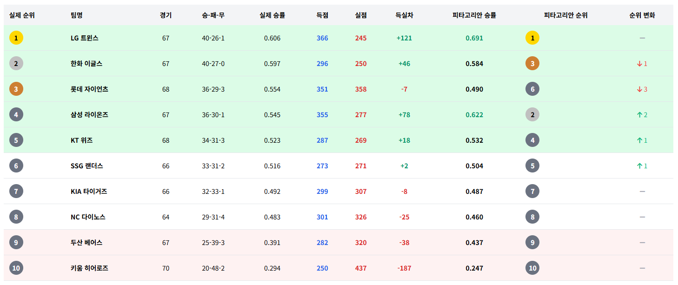
Task: Click the rank 7 badge beside KIA 타이거즈
Action: [x=16, y=192]
